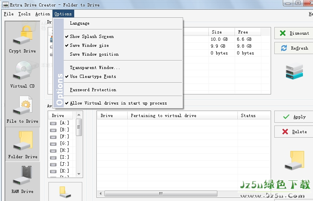Open Password Protection option
The height and width of the screenshot is (201, 313).
coord(123,90)
